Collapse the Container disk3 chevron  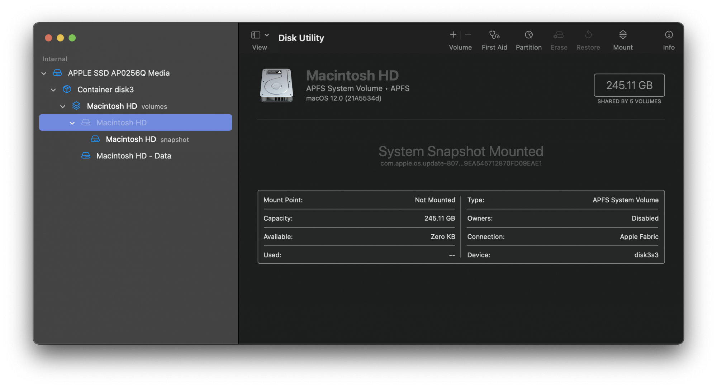(x=53, y=90)
